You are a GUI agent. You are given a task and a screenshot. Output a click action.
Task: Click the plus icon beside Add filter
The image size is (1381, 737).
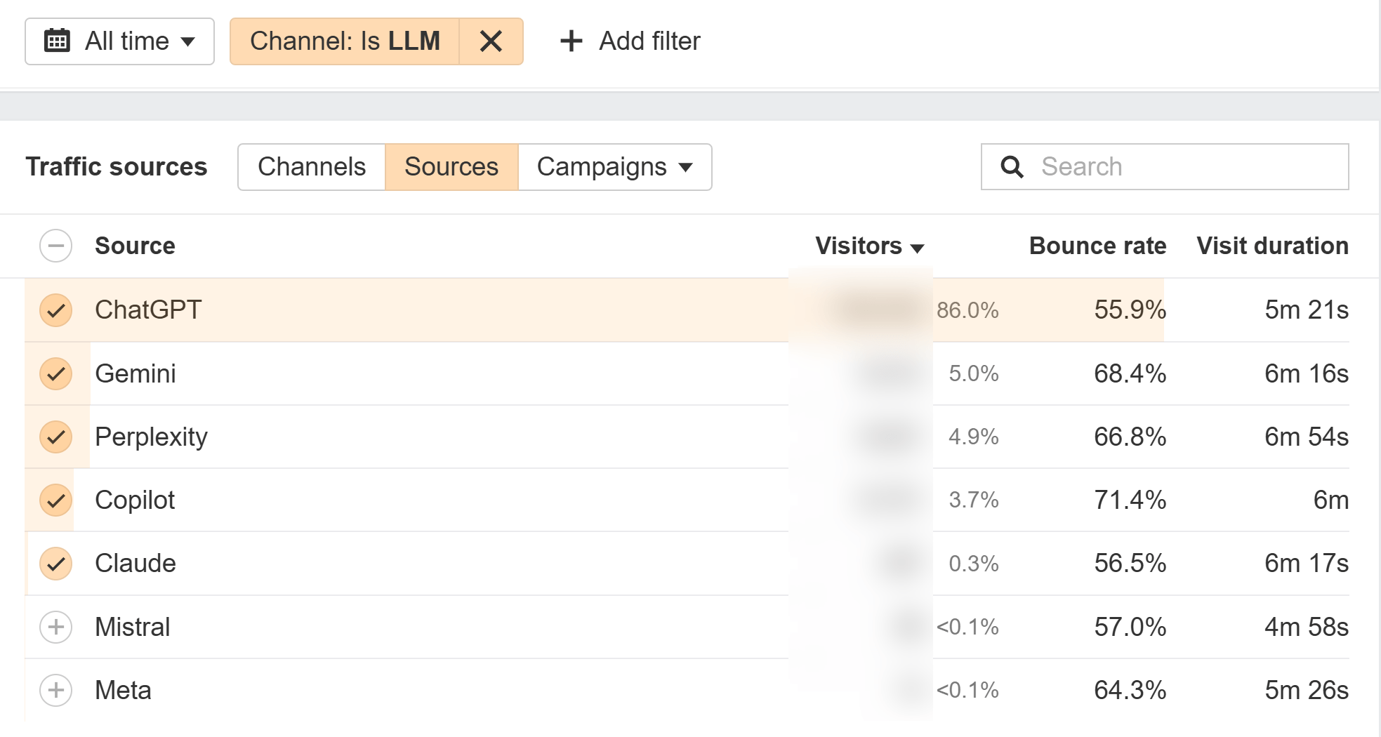570,41
